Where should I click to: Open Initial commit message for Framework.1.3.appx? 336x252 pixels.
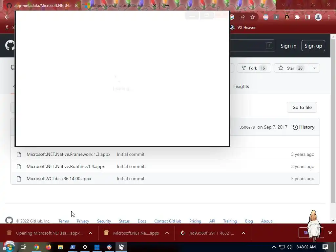(x=131, y=154)
